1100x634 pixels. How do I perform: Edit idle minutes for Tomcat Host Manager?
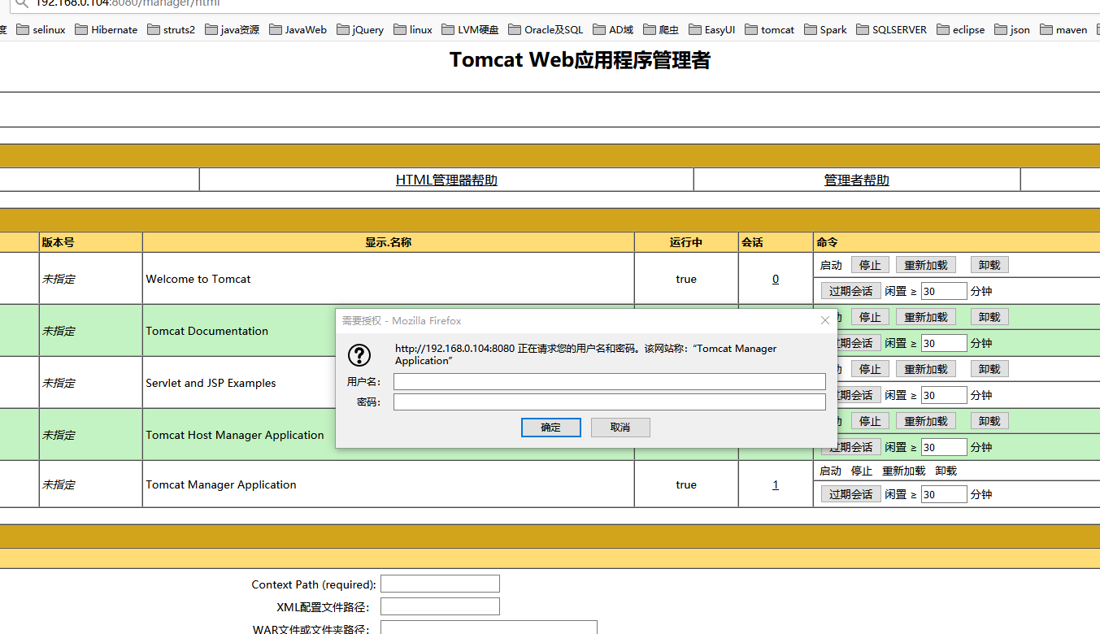pyautogui.click(x=944, y=447)
